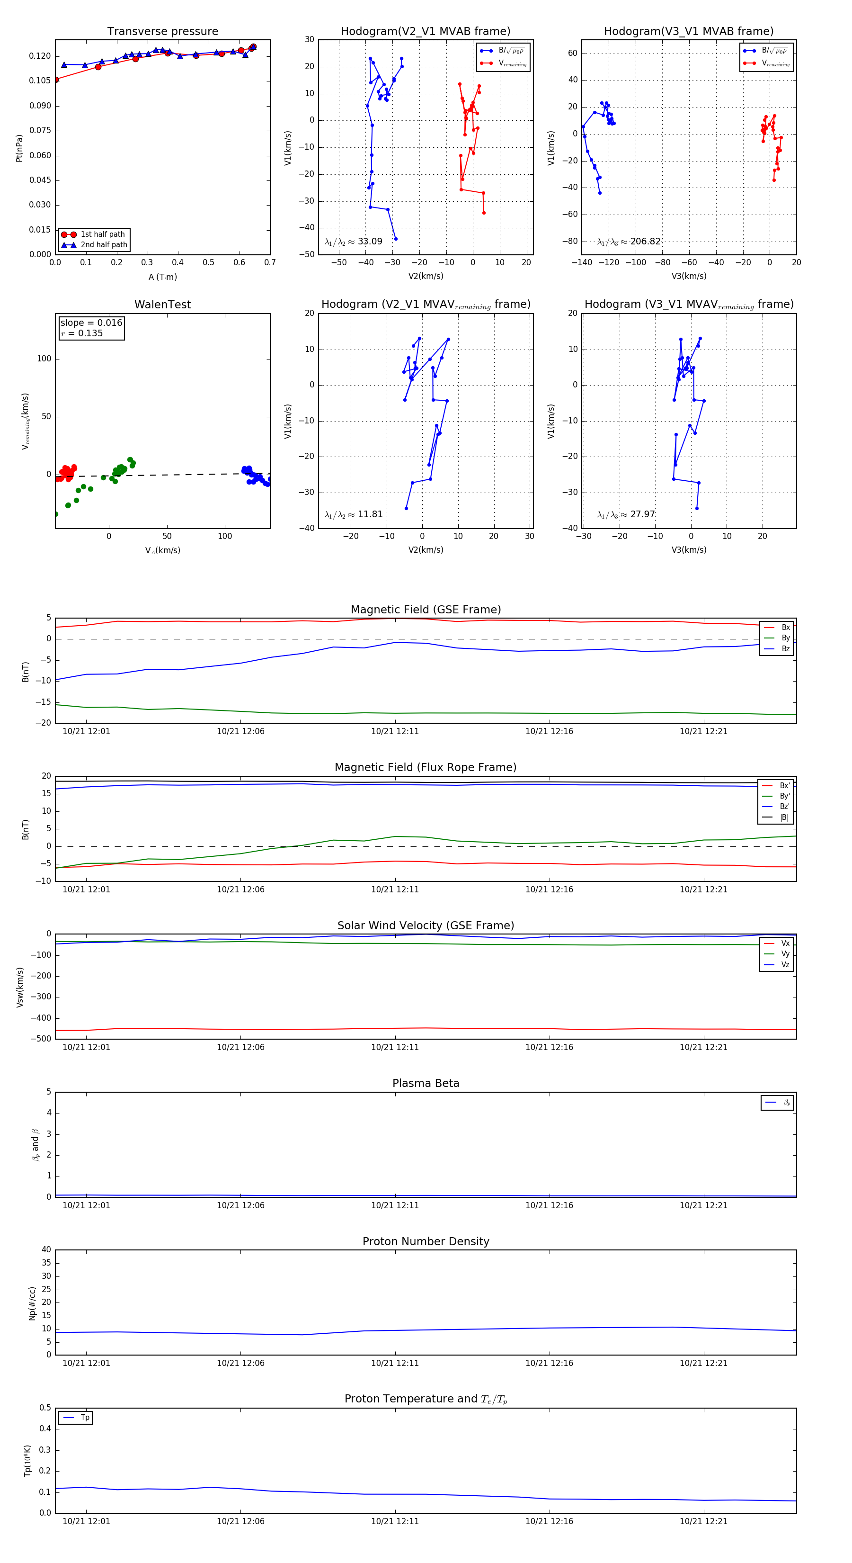This screenshot has height=1563, width=852.
Task: Click the 'Hodogram(V3_V1 MVAB frame)' title
Action: click(x=688, y=31)
